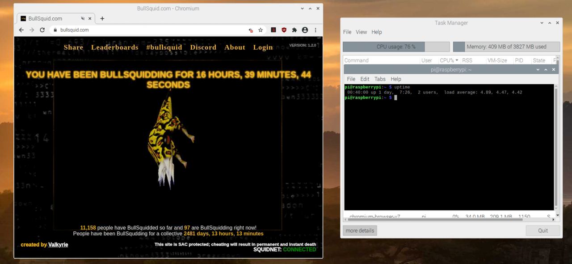Screen dimensions: 572x264
Task: Open the About page
Action: point(235,47)
